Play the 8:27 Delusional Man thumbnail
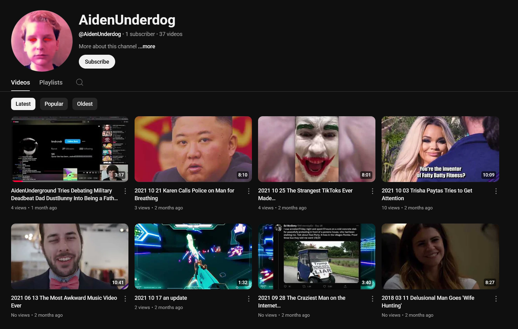The width and height of the screenshot is (518, 329). (440, 256)
